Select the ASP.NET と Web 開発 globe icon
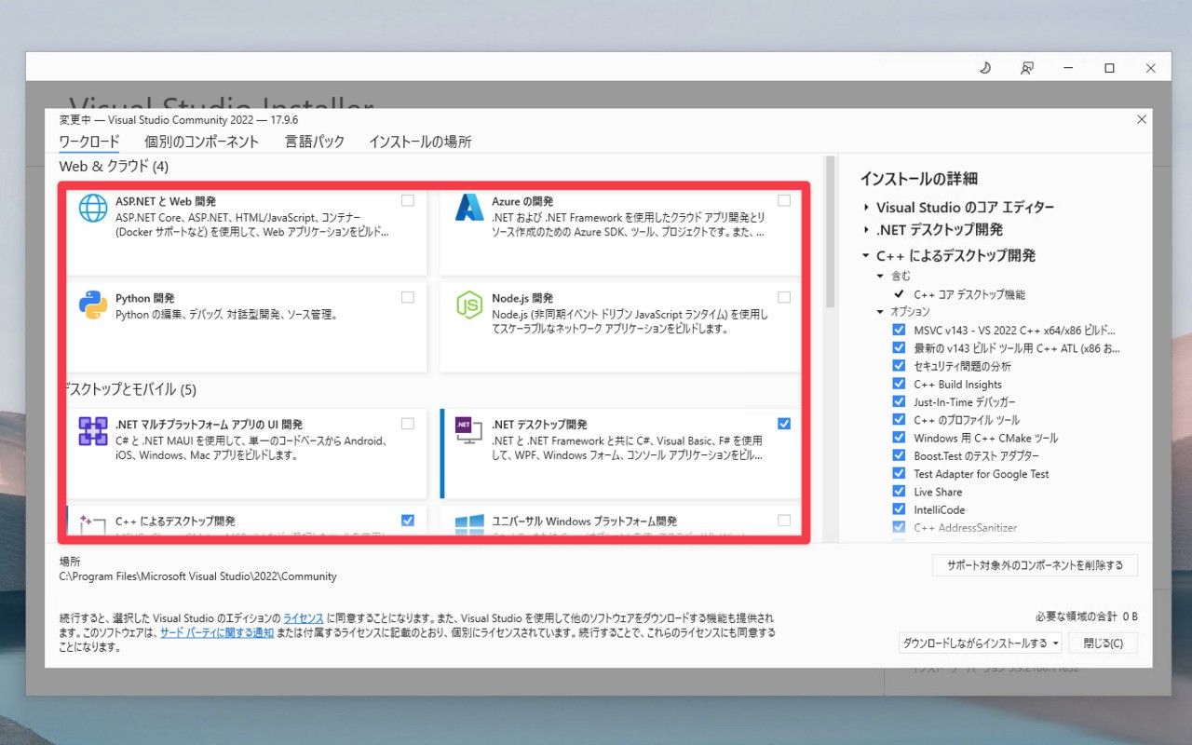 [x=92, y=209]
